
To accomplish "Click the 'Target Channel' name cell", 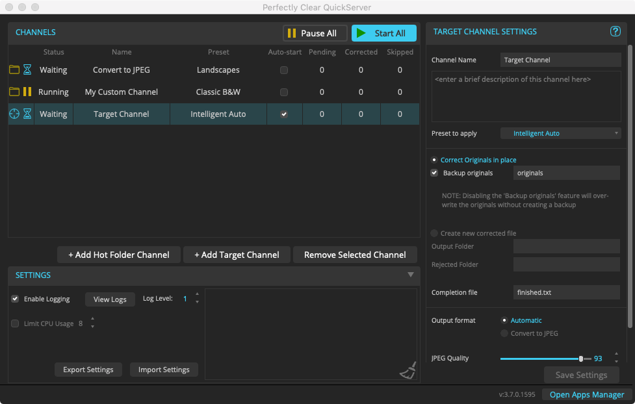I will (x=122, y=114).
